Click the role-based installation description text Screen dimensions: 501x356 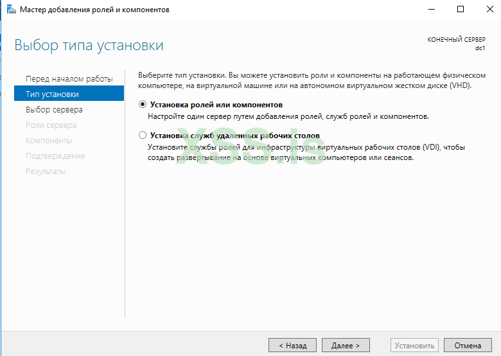tap(288, 116)
